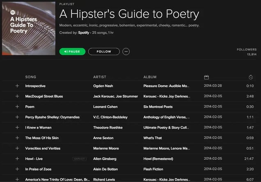Click plus next to The Moss Of His Skin

pyautogui.click(x=17, y=138)
